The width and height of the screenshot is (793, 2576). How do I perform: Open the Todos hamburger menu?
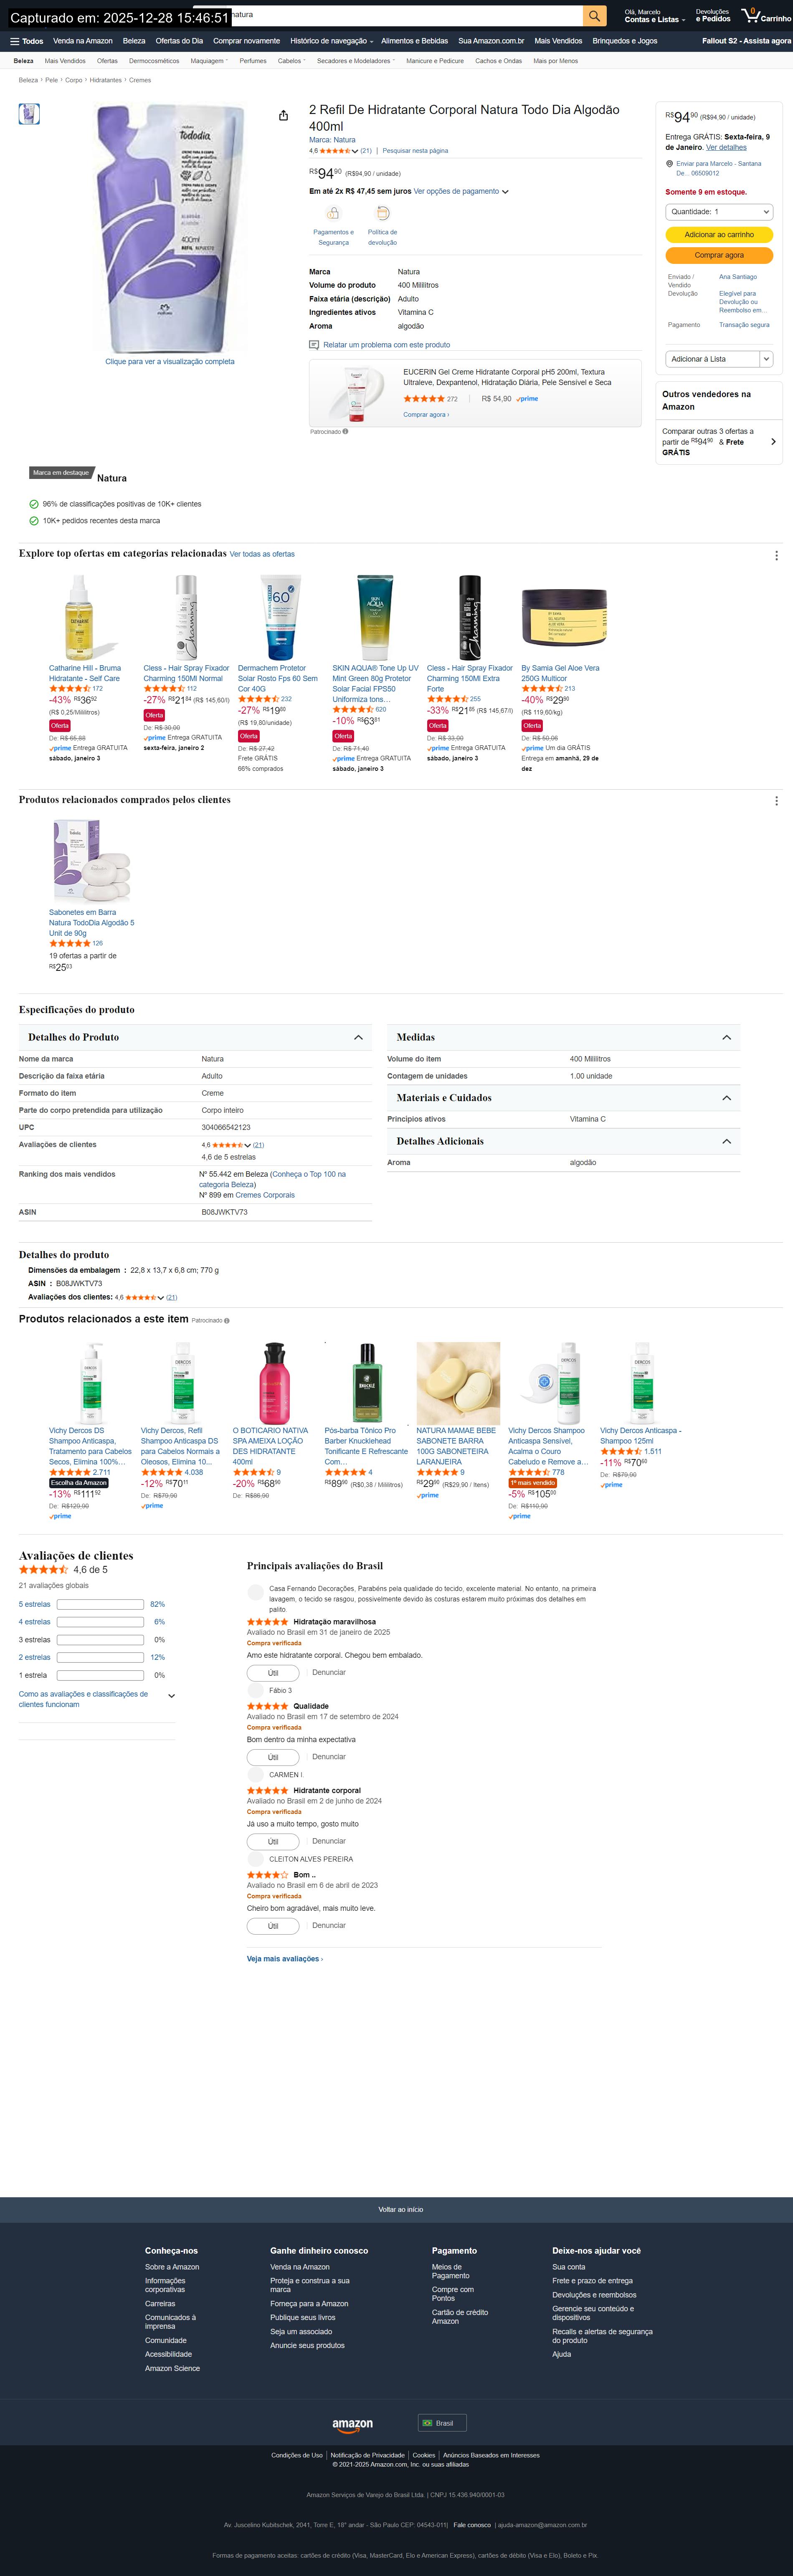coord(27,41)
